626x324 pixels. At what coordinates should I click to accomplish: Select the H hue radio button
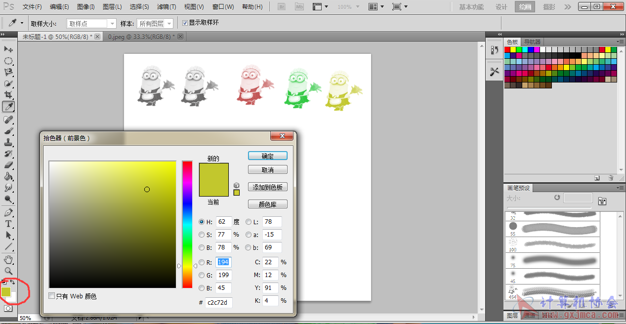click(x=202, y=222)
